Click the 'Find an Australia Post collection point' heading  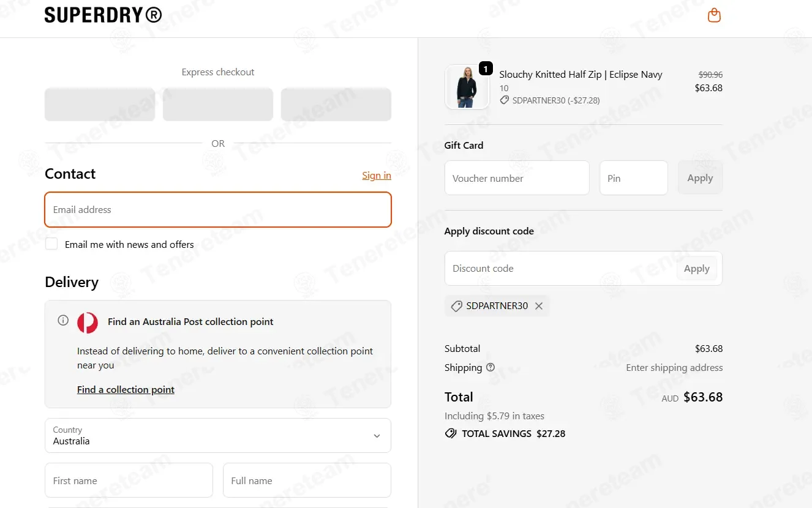click(x=190, y=321)
